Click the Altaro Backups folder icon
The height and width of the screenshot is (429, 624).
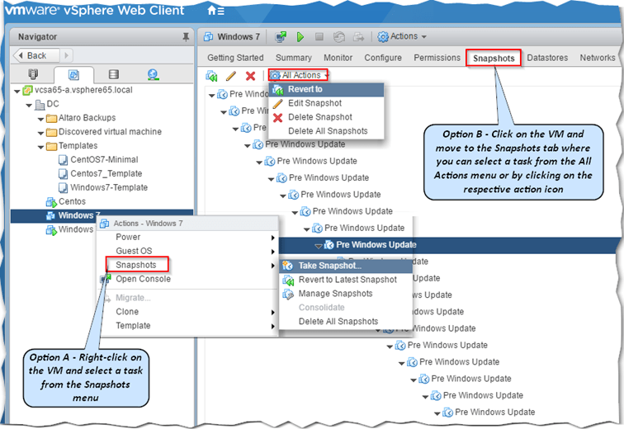(51, 119)
